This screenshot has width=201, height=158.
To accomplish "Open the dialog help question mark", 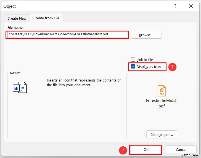I will pyautogui.click(x=175, y=6).
